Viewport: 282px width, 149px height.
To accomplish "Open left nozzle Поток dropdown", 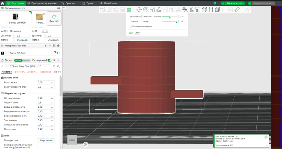I will pos(21,40).
